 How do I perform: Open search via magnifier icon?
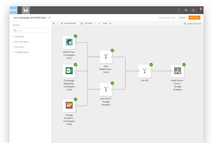(179, 10)
